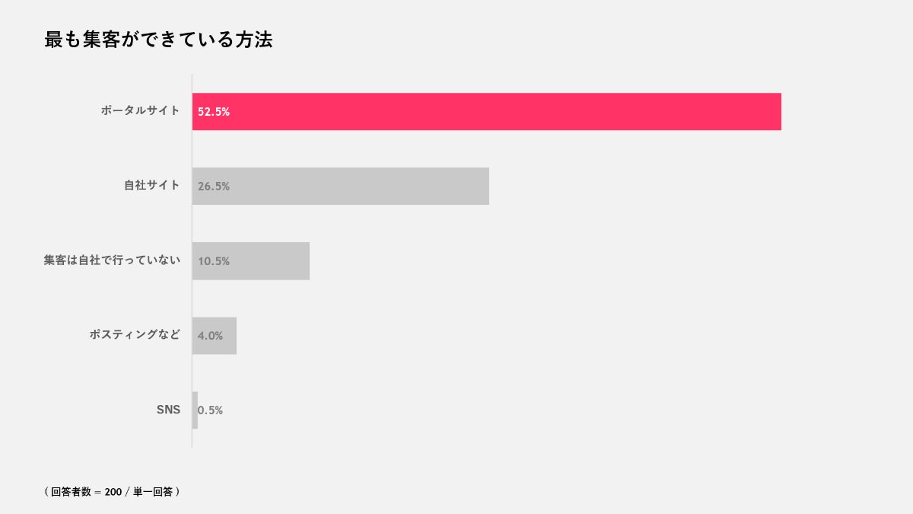Select the 自社サイト category label
The height and width of the screenshot is (514, 913).
[152, 185]
